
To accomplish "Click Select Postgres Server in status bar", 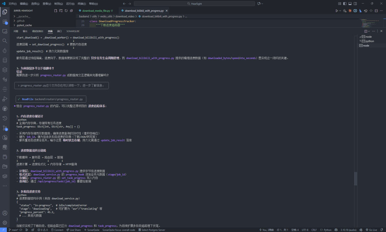I will pyautogui.click(x=152, y=230).
